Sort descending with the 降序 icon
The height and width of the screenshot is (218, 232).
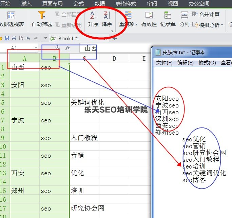tap(107, 15)
